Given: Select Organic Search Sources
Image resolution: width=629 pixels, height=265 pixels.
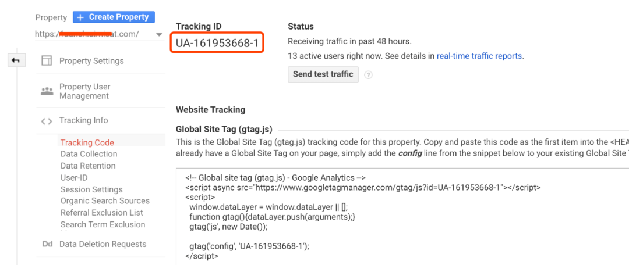Looking at the screenshot, I should 105,201.
